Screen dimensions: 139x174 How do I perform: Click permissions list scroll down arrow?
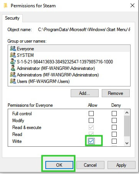click(127, 143)
